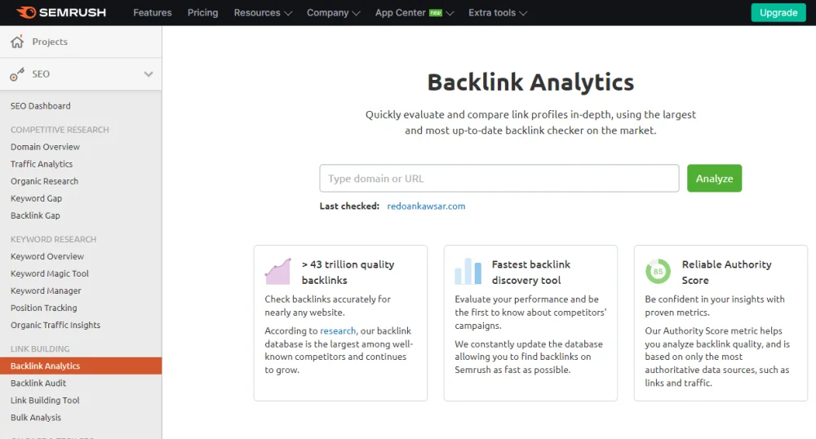Open the redoankawsar.com last checked link
Screen dimensions: 816x439
tap(426, 206)
